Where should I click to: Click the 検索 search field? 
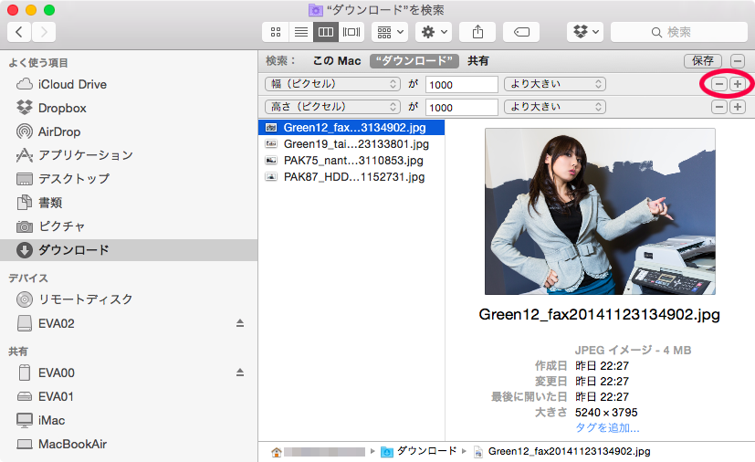[679, 32]
